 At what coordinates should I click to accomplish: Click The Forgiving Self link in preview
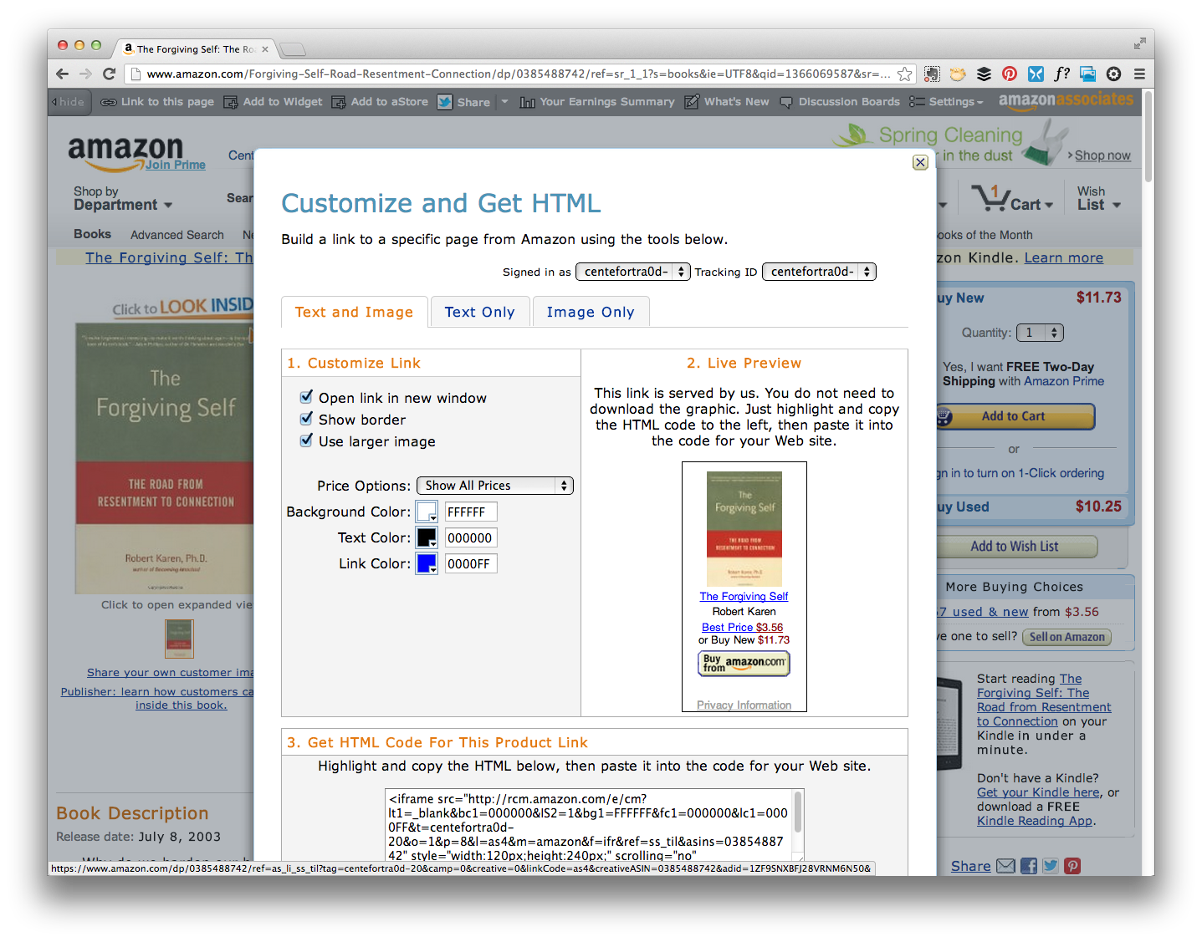coord(744,596)
